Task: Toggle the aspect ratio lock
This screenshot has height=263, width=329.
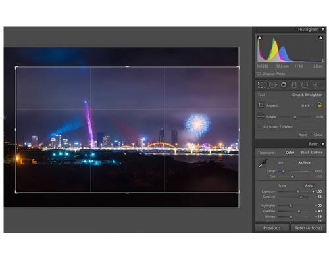Action: pos(320,105)
